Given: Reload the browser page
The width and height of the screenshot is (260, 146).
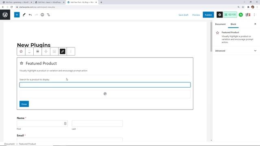Looking at the screenshot, I should click(12, 7).
